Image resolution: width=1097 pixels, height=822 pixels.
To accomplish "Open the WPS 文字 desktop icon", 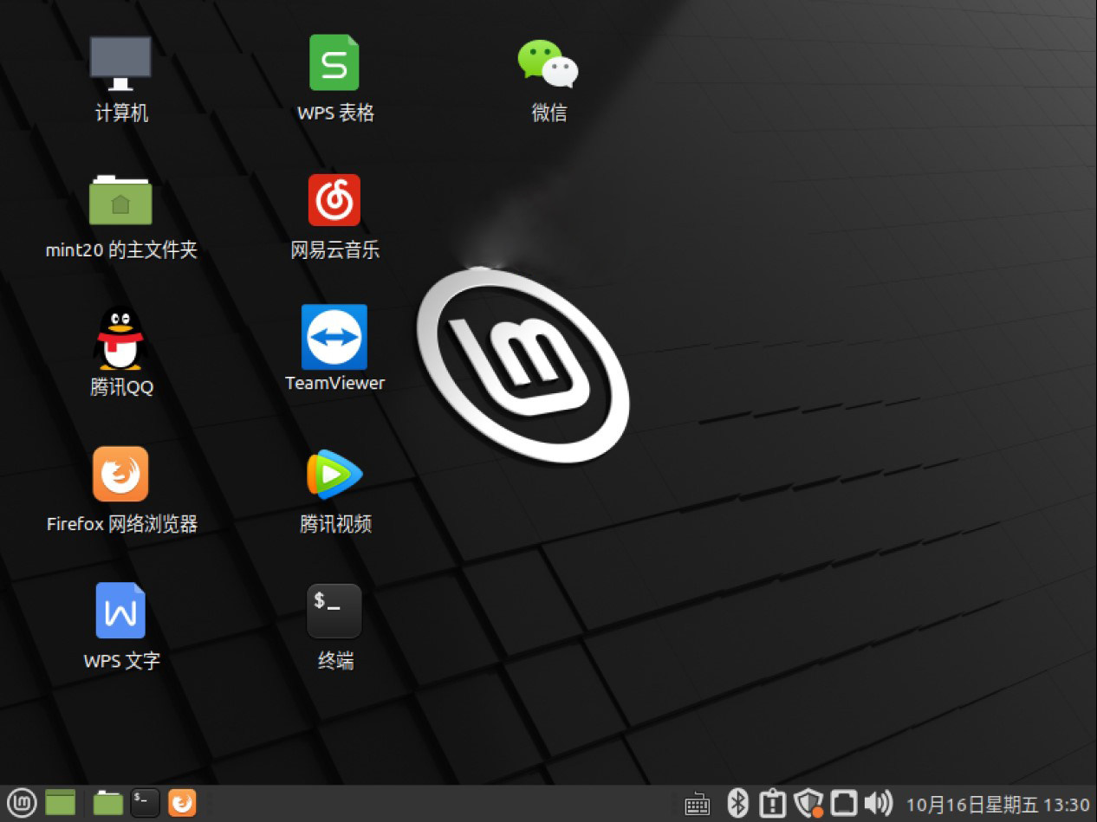I will point(120,611).
